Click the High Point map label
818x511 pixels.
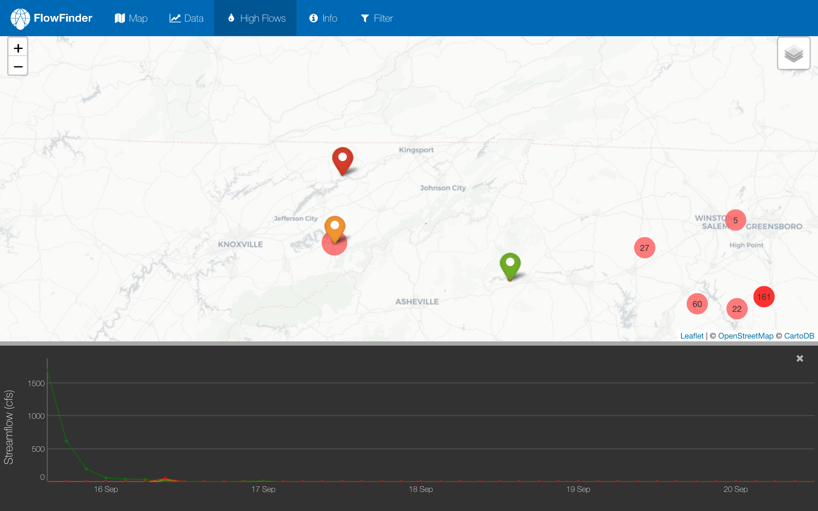pos(746,245)
